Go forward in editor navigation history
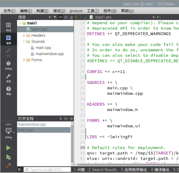This screenshot has width=179, height=173. (x=81, y=17)
